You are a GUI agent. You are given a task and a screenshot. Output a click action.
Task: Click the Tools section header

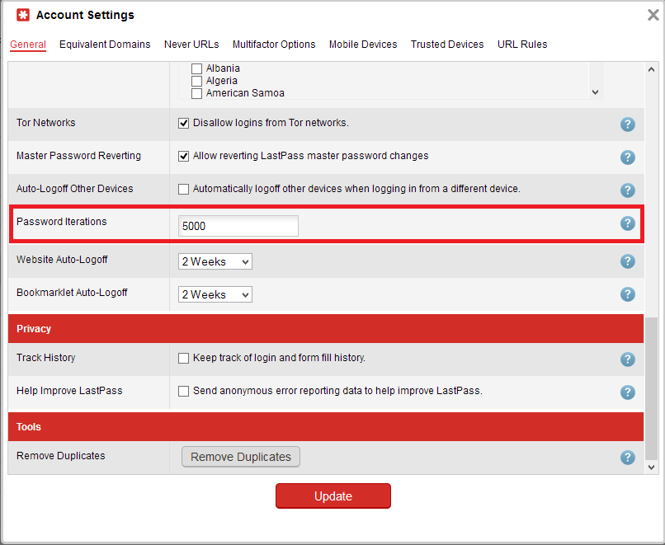326,427
